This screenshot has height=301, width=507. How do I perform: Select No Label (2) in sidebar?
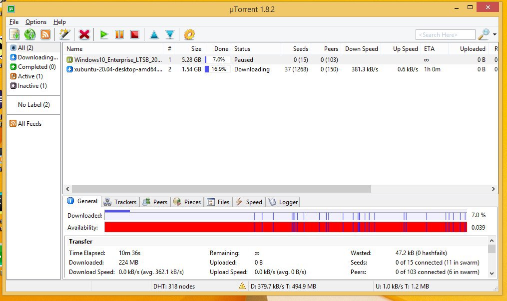click(x=33, y=105)
